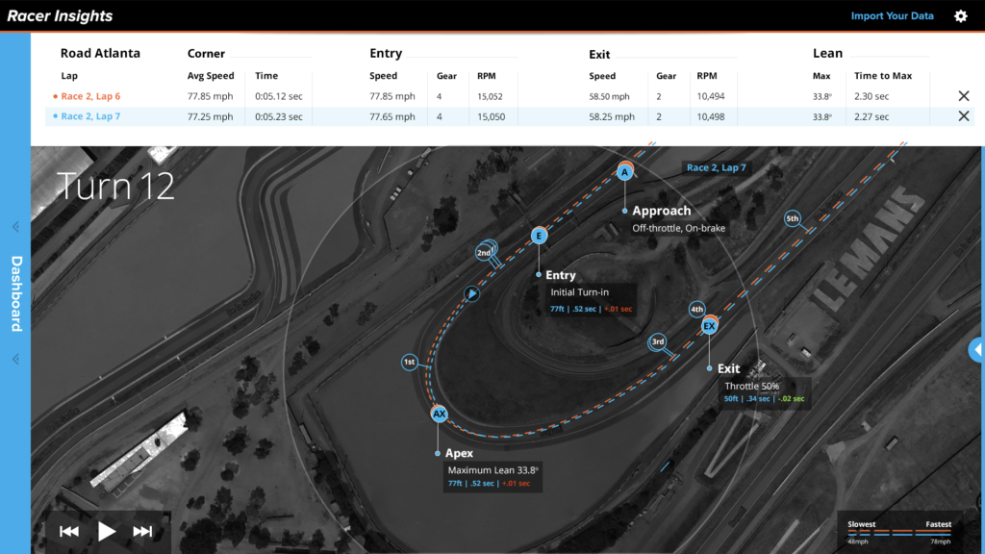
Task: Skip to previous track segment
Action: 69,531
